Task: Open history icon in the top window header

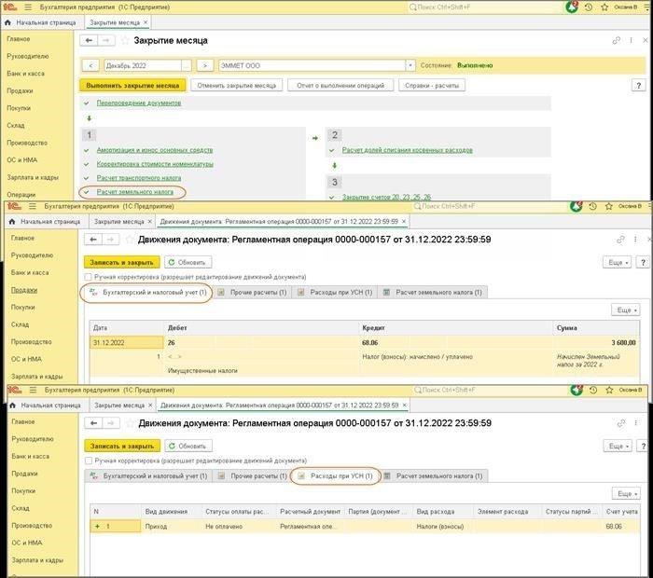Action: click(589, 7)
